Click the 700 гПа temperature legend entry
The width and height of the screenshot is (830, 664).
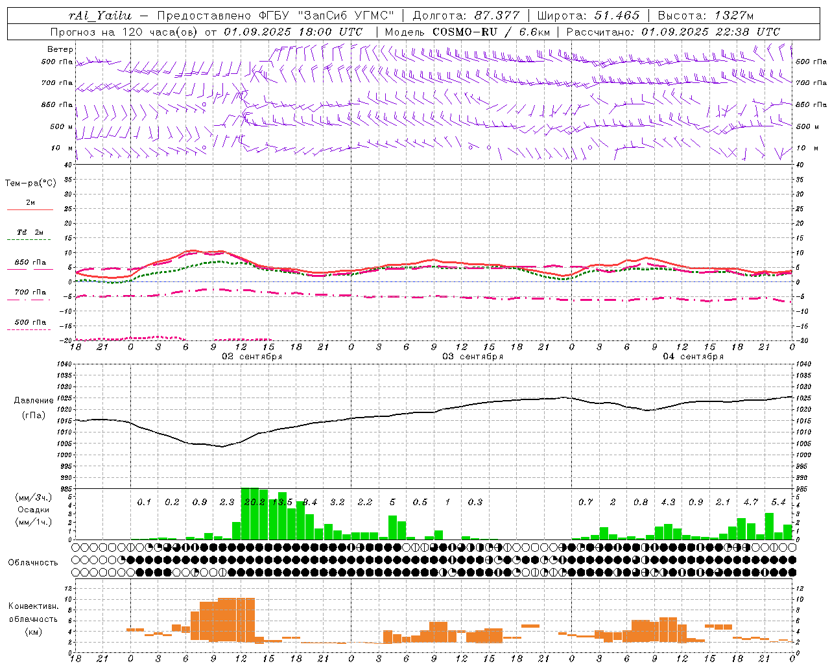30,292
